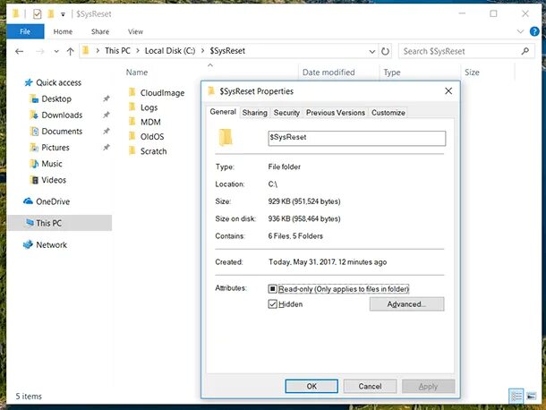Open Videos in the sidebar

click(54, 180)
